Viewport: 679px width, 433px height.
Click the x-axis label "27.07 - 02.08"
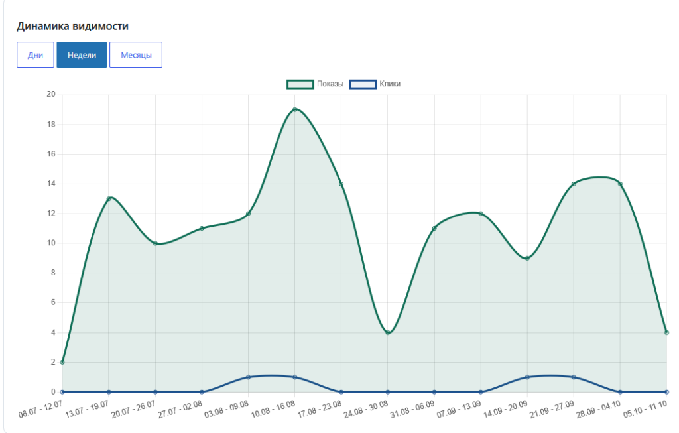coord(180,408)
